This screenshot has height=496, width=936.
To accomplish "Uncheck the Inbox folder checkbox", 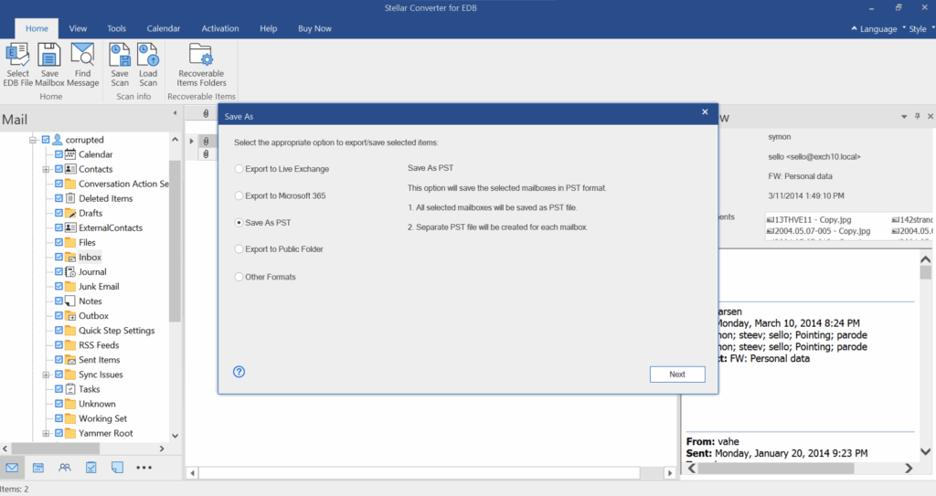I will click(58, 258).
